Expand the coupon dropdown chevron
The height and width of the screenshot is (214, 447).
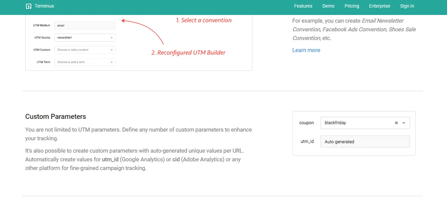click(x=404, y=123)
